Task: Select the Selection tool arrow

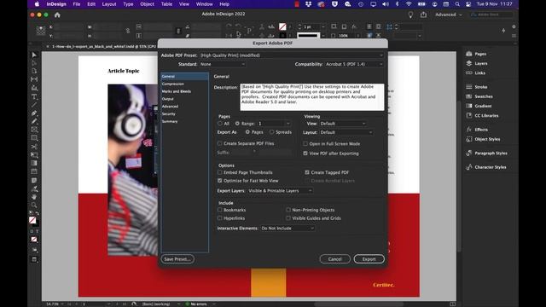Action: (x=34, y=55)
